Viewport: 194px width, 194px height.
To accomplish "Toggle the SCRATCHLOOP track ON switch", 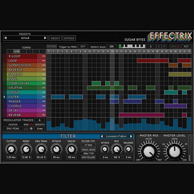I will tap(44, 65).
